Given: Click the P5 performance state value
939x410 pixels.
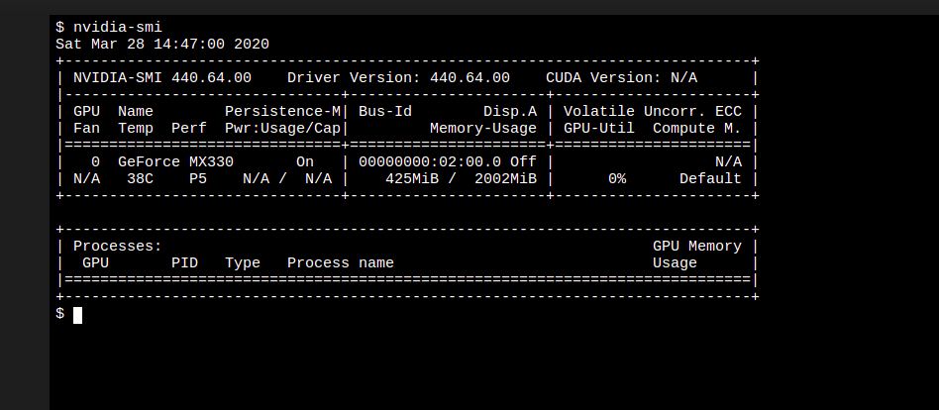Looking at the screenshot, I should [198, 178].
